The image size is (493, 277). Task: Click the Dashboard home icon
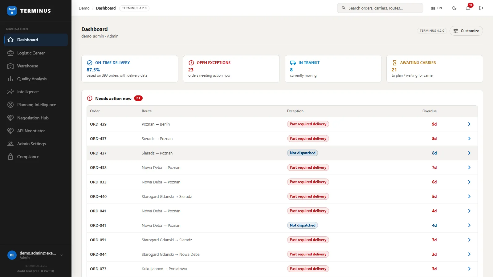pyautogui.click(x=10, y=40)
